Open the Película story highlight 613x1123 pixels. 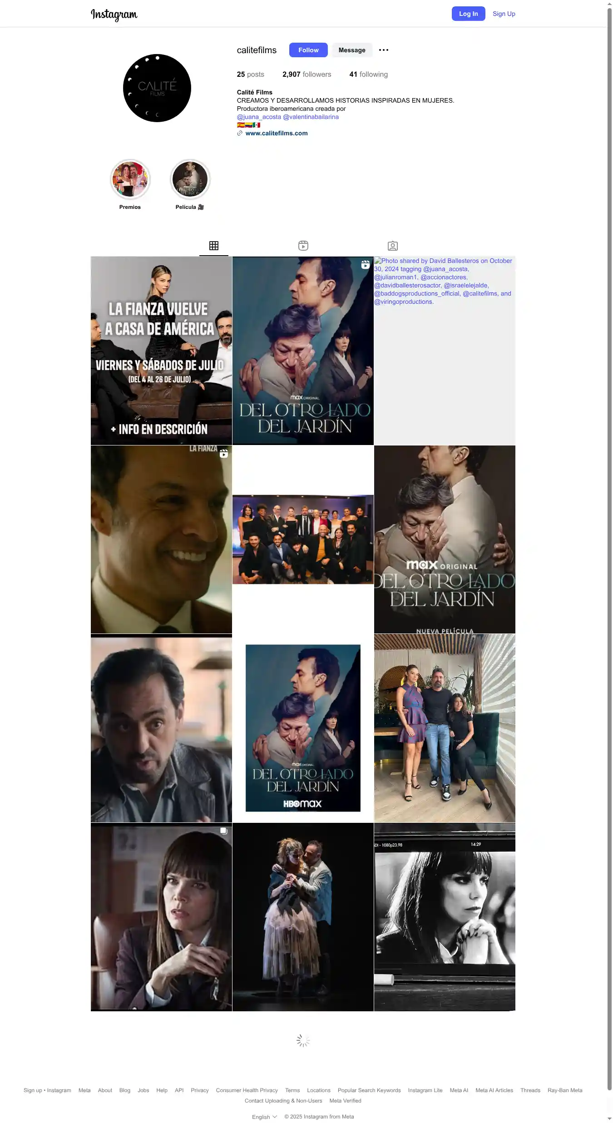click(x=190, y=180)
